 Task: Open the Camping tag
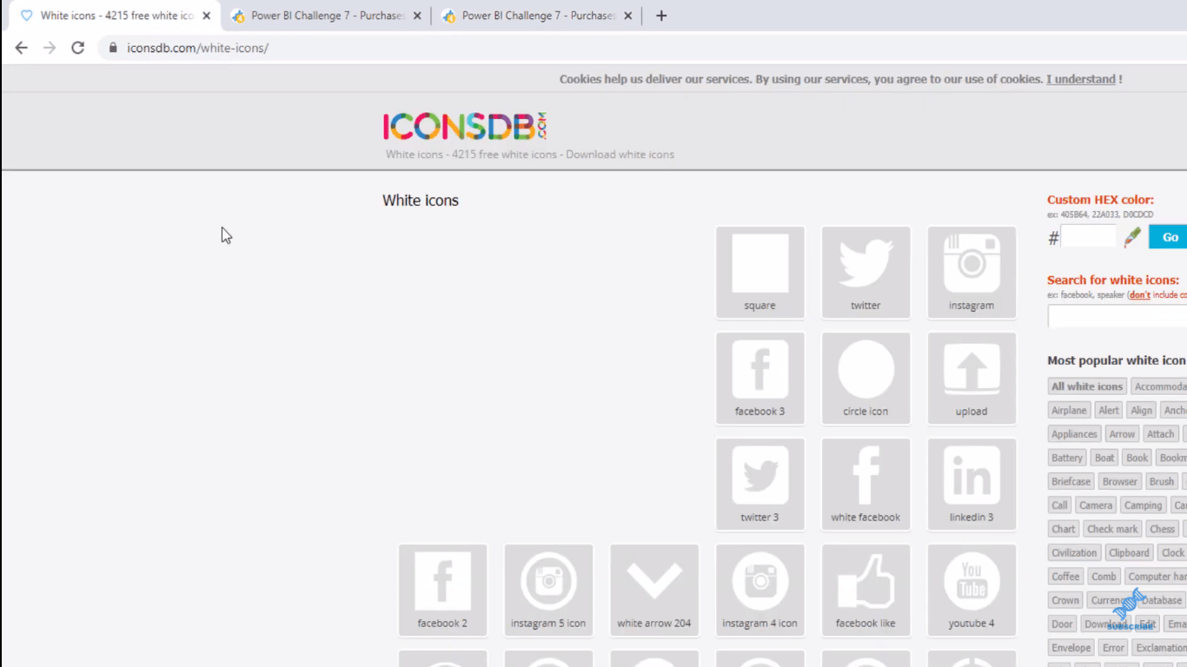1144,505
